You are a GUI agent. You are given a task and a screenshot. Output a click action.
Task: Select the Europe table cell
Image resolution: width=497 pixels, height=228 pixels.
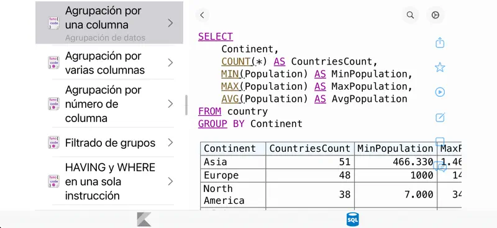[233, 175]
